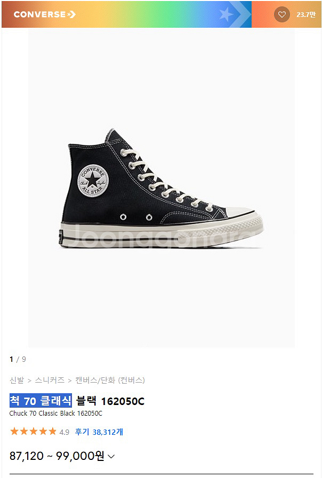Image resolution: width=322 pixels, height=478 pixels.
Task: Click the Chuck 70 Classic Black 162050C subtitle
Action: coord(56,414)
